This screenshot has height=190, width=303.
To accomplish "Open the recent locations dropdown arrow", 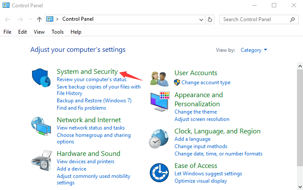I will [x=30, y=19].
